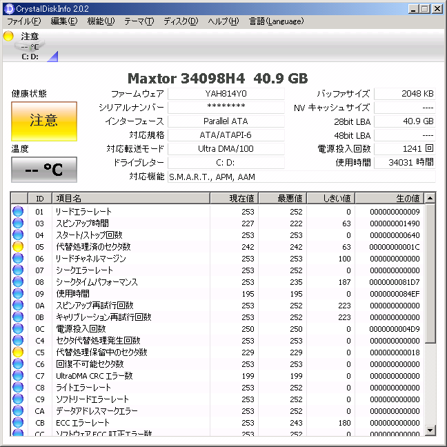The image size is (447, 447).
Task: Click the UltraDMA CRC エラー数 attribute name
Action: 95,376
